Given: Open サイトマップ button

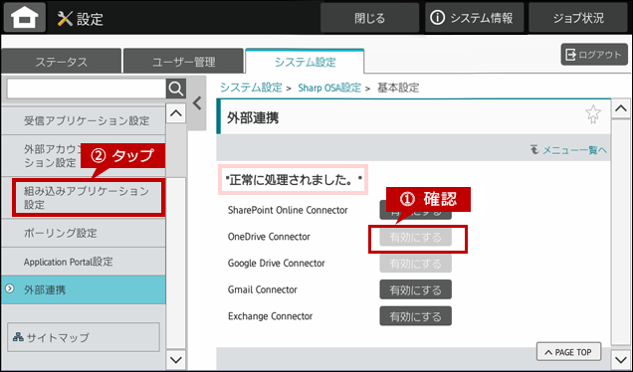Looking at the screenshot, I should 84,337.
